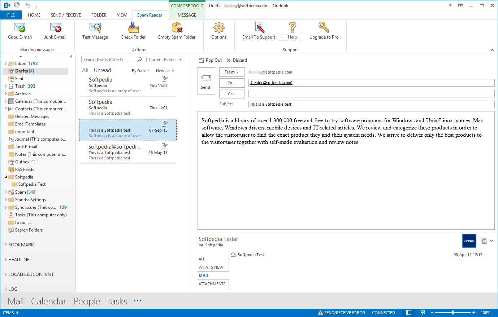Collapse the Softpedia folder tree

click(x=5, y=177)
